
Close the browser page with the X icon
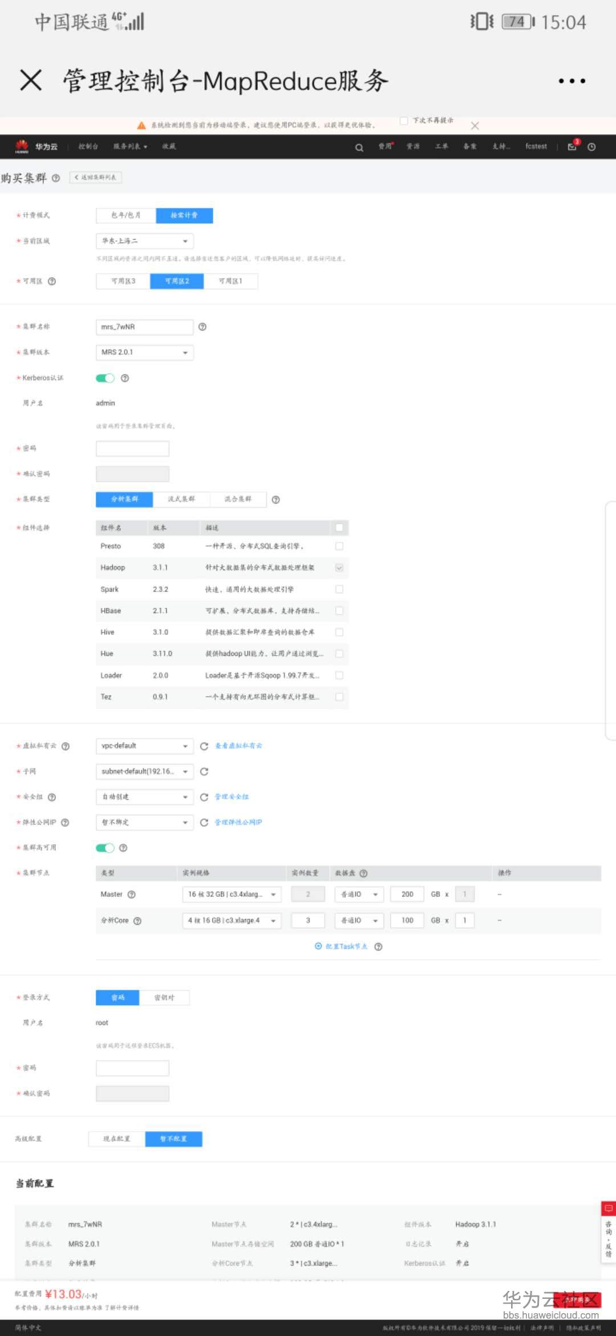(x=31, y=80)
